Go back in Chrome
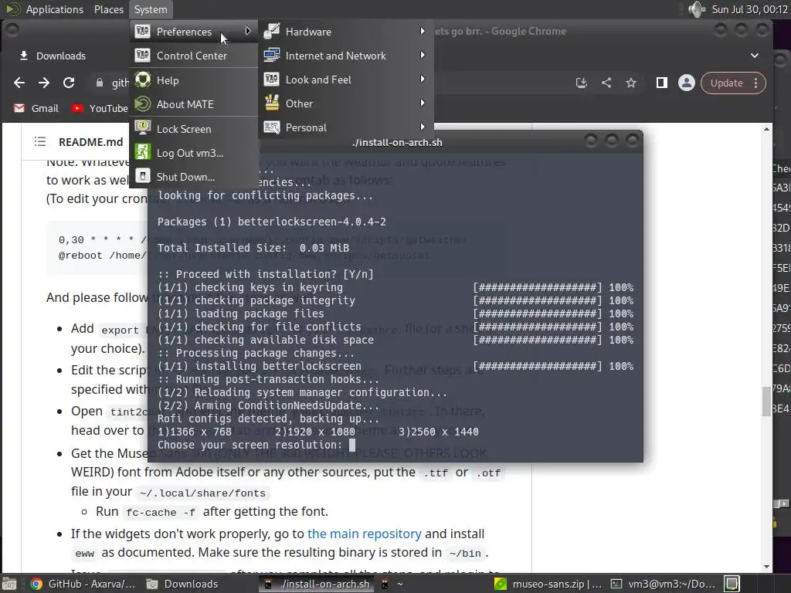Screen dimensions: 791x593 click(19, 83)
